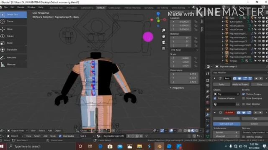Remove the Armature modifier with X
Image resolution: width=268 pixels, height=150 pixels.
coord(266,78)
